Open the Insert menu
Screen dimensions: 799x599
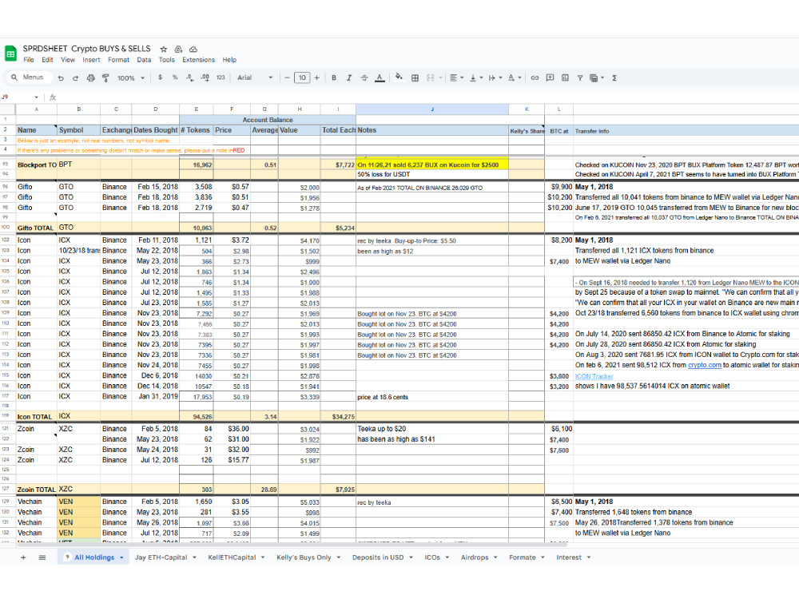tap(91, 60)
